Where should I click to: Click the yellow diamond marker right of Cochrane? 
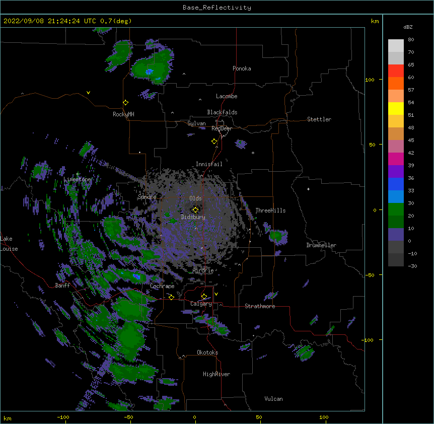[x=171, y=297]
